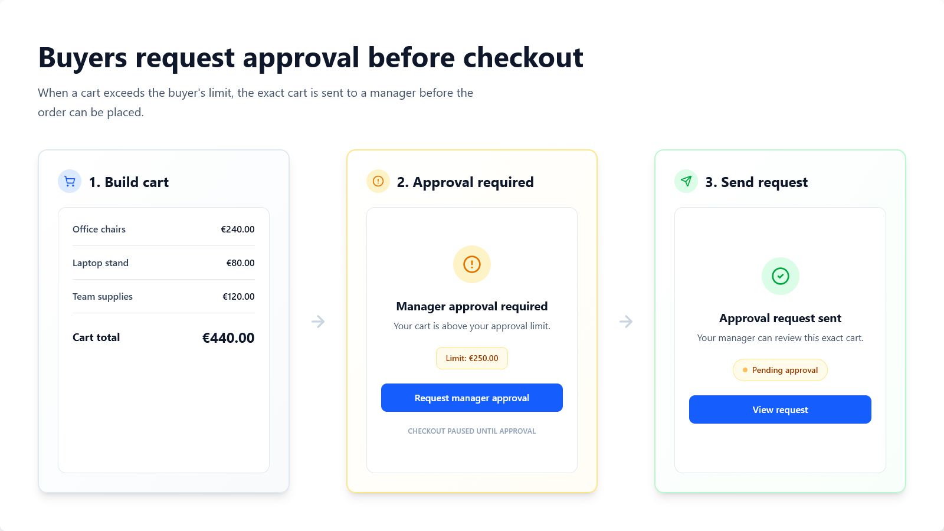Click the Cart total amount €440.00
Image resolution: width=944 pixels, height=531 pixels.
click(x=228, y=338)
